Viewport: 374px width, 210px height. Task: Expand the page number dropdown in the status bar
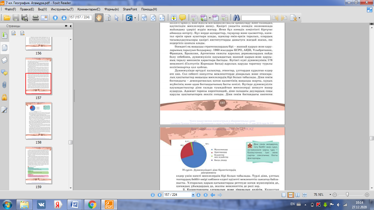click(x=193, y=195)
